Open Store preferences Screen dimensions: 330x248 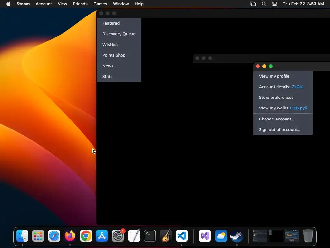(x=283, y=98)
